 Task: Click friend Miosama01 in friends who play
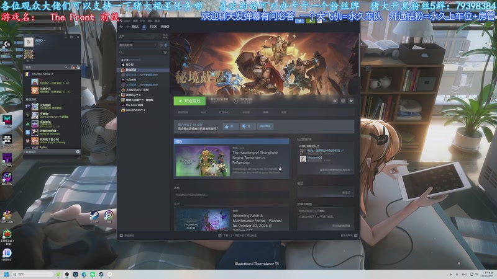314,157
